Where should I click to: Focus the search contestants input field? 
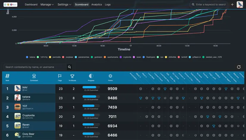pos(35,67)
